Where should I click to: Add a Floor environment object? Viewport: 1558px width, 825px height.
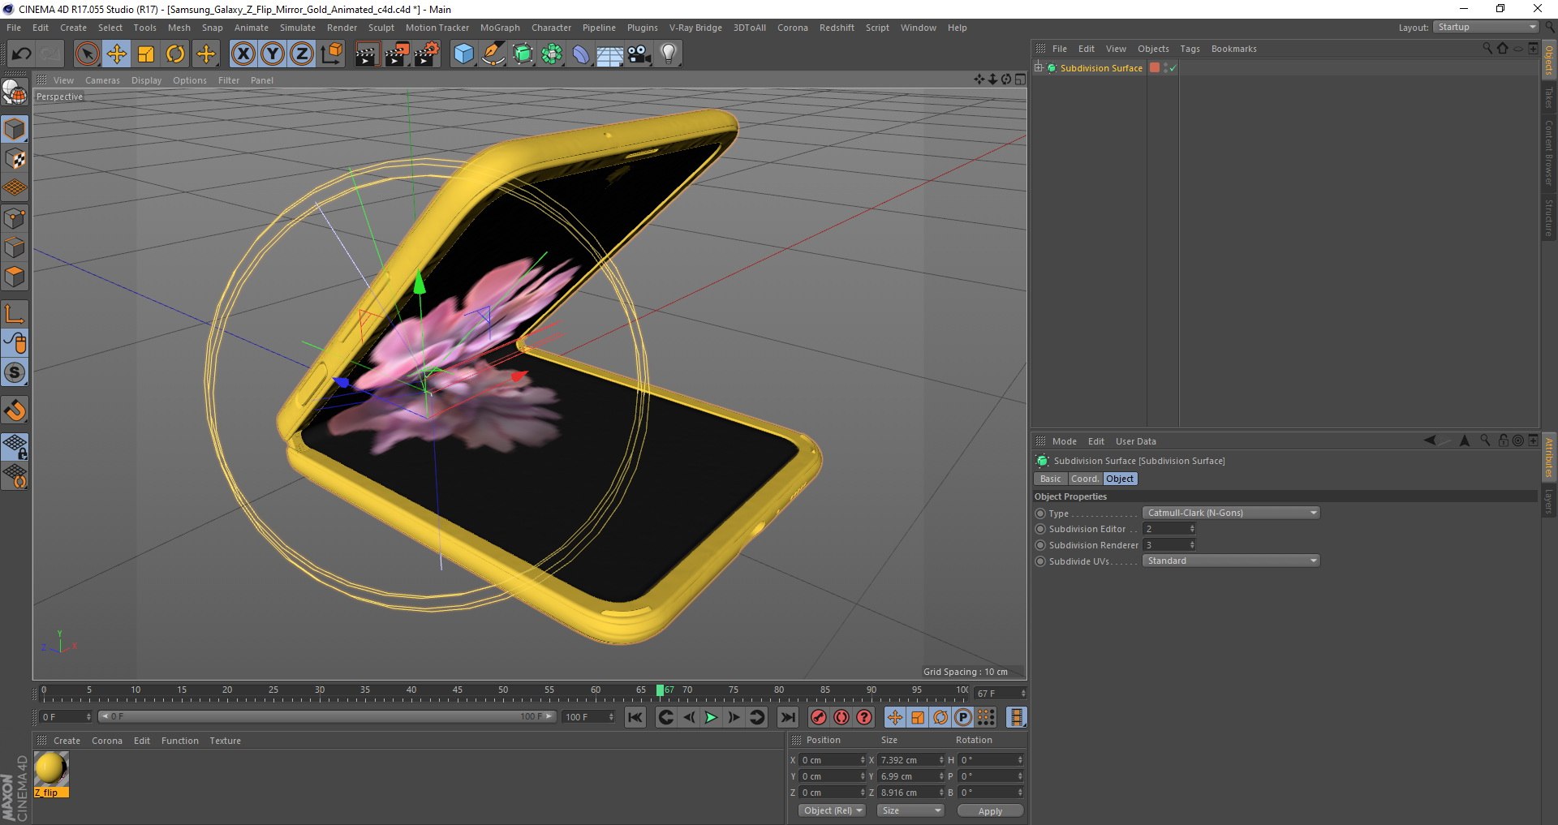point(610,54)
